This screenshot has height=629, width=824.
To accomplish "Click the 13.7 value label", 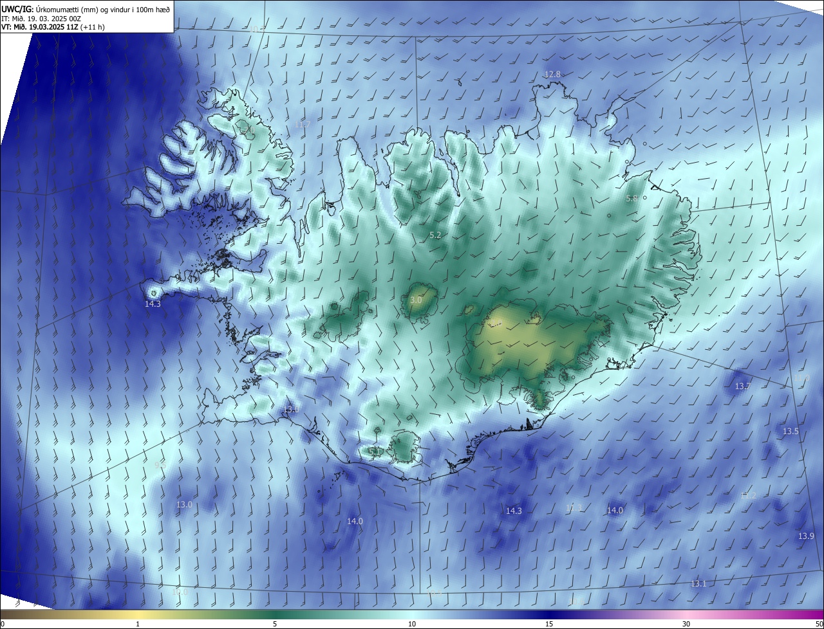I will [x=743, y=387].
